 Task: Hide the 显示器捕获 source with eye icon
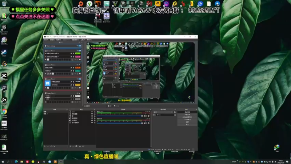[92, 122]
